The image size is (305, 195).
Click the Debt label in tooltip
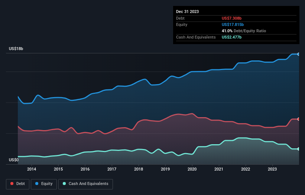(180, 18)
